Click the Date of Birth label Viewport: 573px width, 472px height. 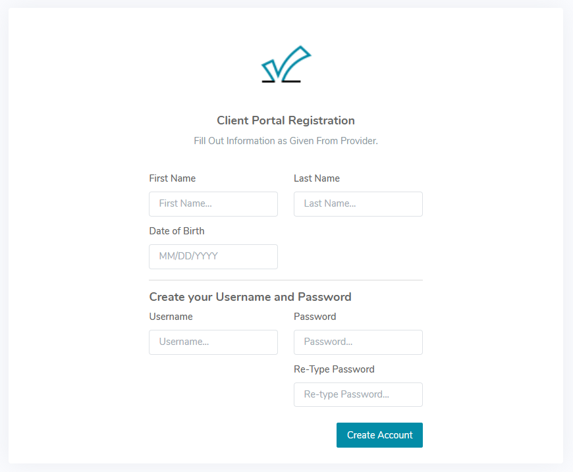(177, 231)
